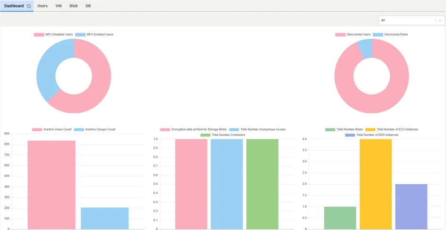Toggle Inactive Users Count legend swatch
The image size is (446, 230).
(x=37, y=129)
